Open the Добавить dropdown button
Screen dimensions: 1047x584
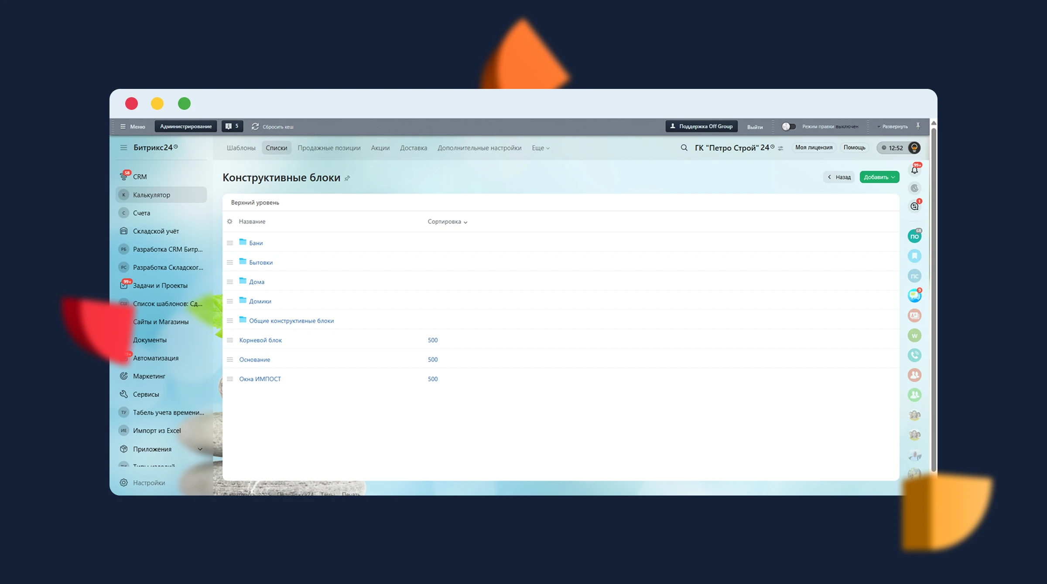[879, 177]
